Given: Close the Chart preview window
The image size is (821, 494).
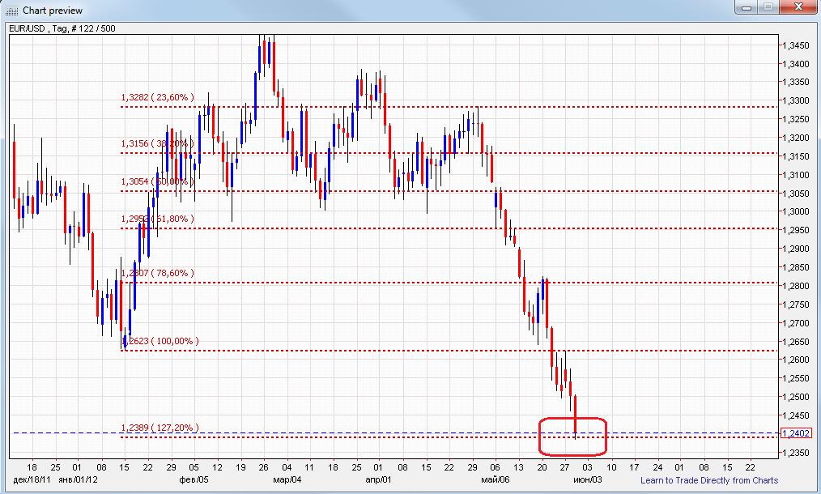Looking at the screenshot, I should (797, 7).
